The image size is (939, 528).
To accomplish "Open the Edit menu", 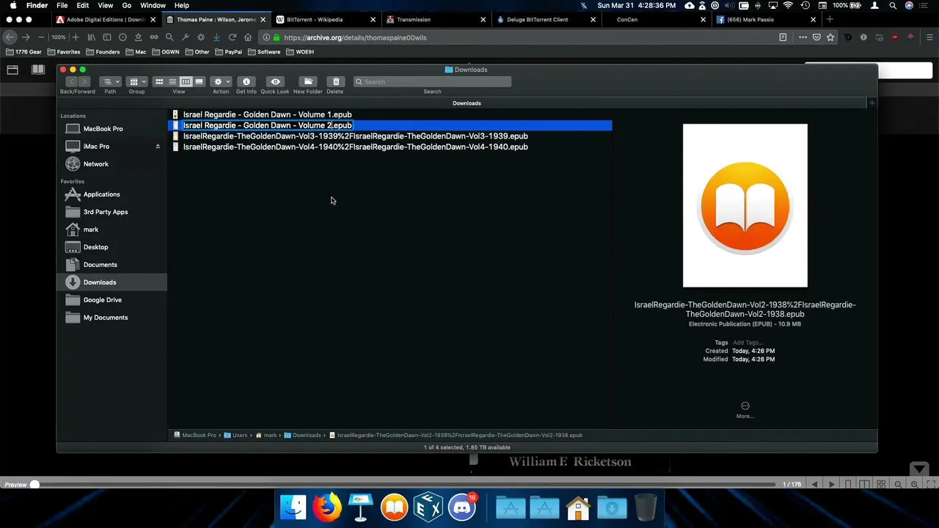I will pos(83,5).
